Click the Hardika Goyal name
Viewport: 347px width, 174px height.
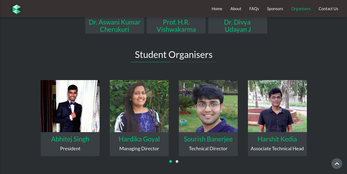139,139
